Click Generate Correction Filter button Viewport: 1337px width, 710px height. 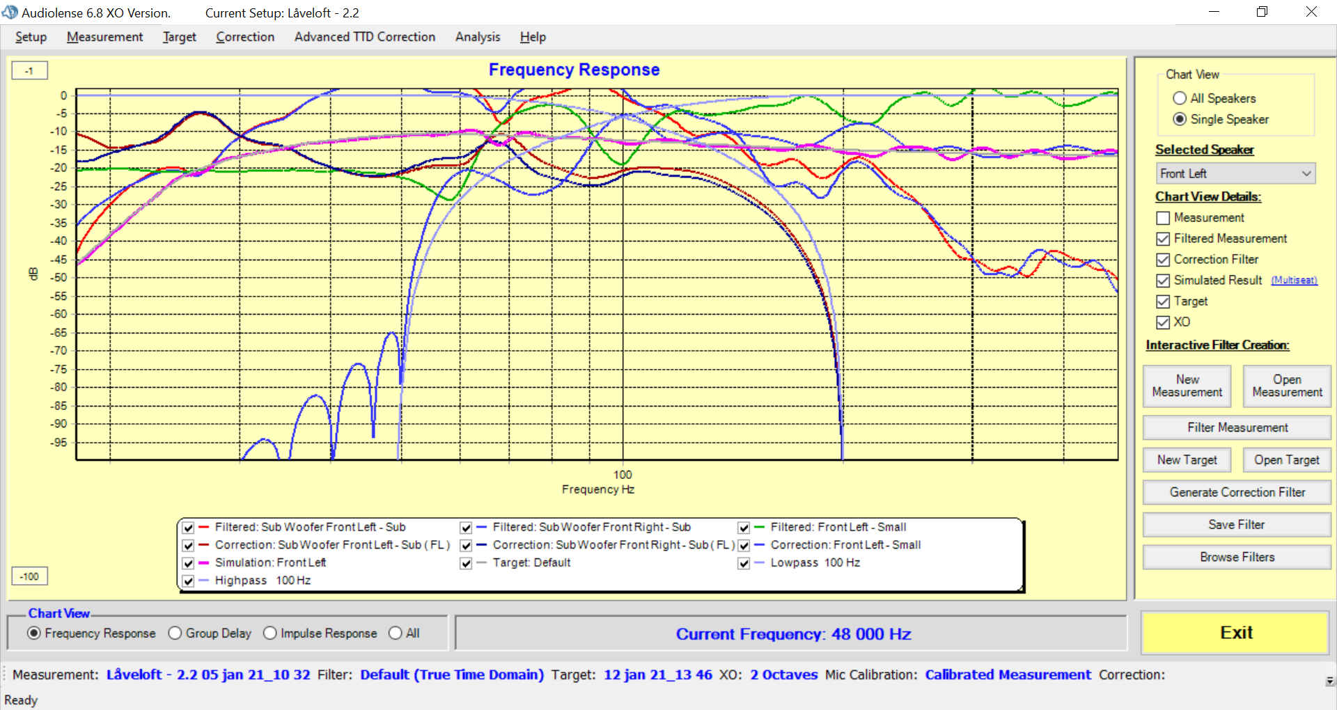tap(1237, 492)
